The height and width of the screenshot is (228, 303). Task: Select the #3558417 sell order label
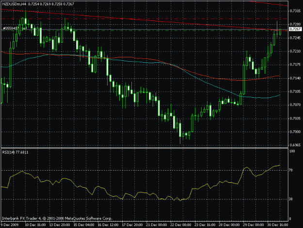pos(15,29)
